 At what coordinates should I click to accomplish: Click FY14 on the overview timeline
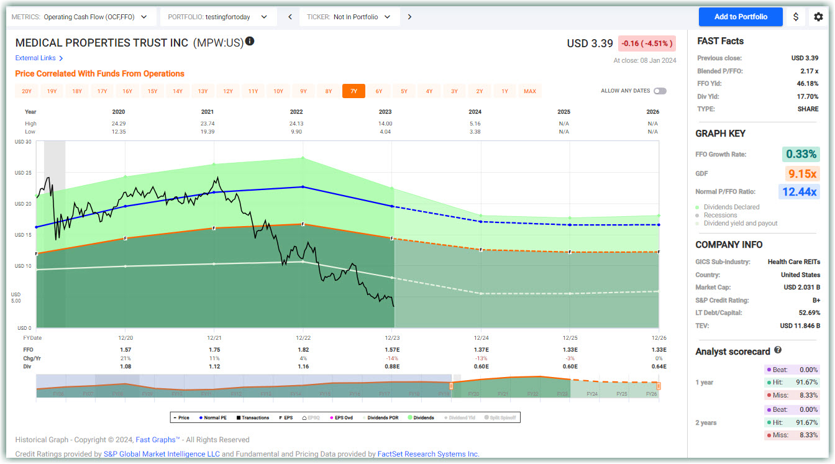(296, 394)
